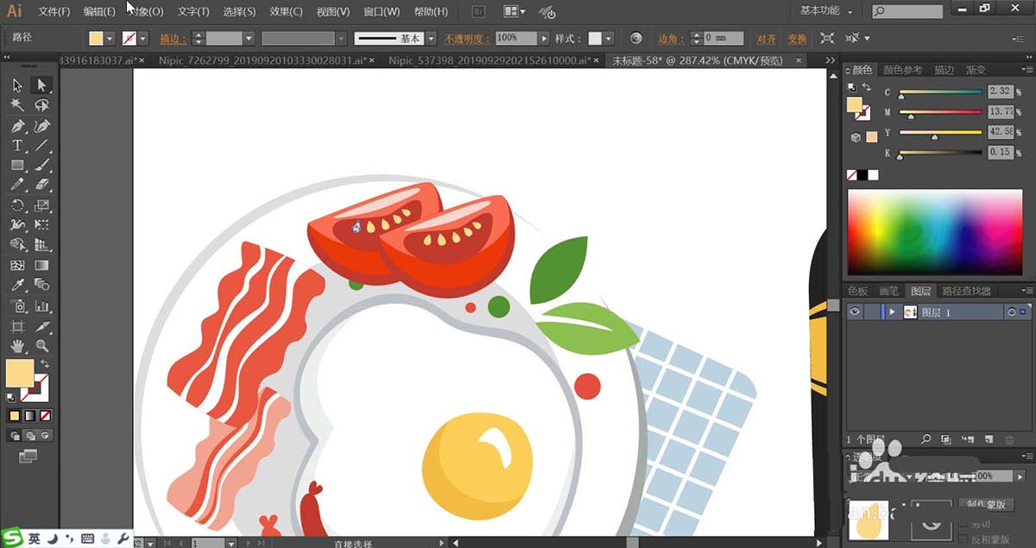Select the Selection tool (black arrow)
The height and width of the screenshot is (548, 1036).
pos(17,85)
